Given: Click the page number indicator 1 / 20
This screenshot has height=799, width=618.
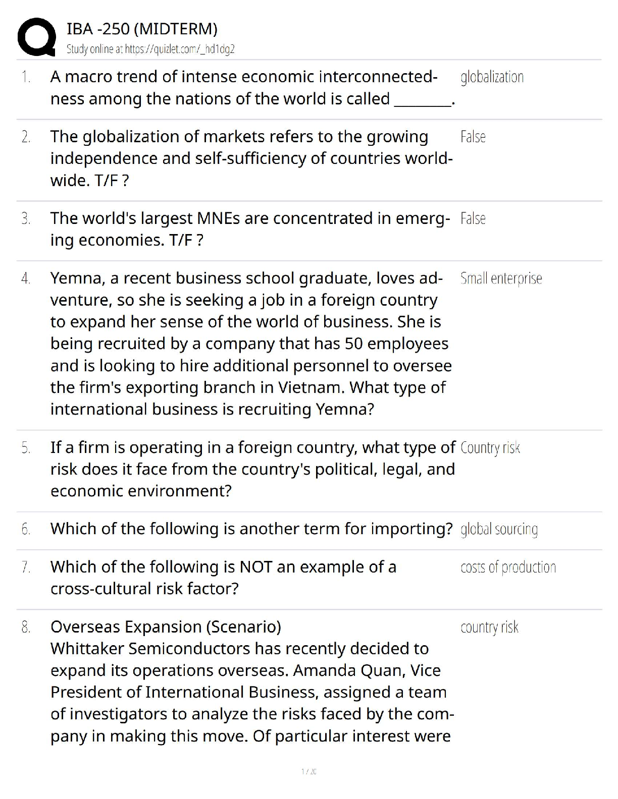Looking at the screenshot, I should [308, 771].
